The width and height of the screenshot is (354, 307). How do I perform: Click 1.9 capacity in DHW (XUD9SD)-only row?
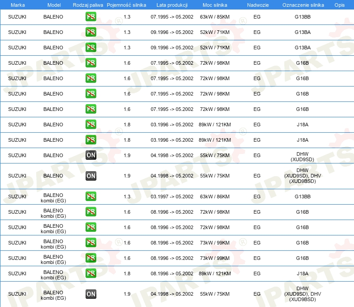point(127,155)
